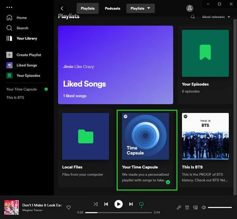Seek on the song progress bar

point(118,213)
